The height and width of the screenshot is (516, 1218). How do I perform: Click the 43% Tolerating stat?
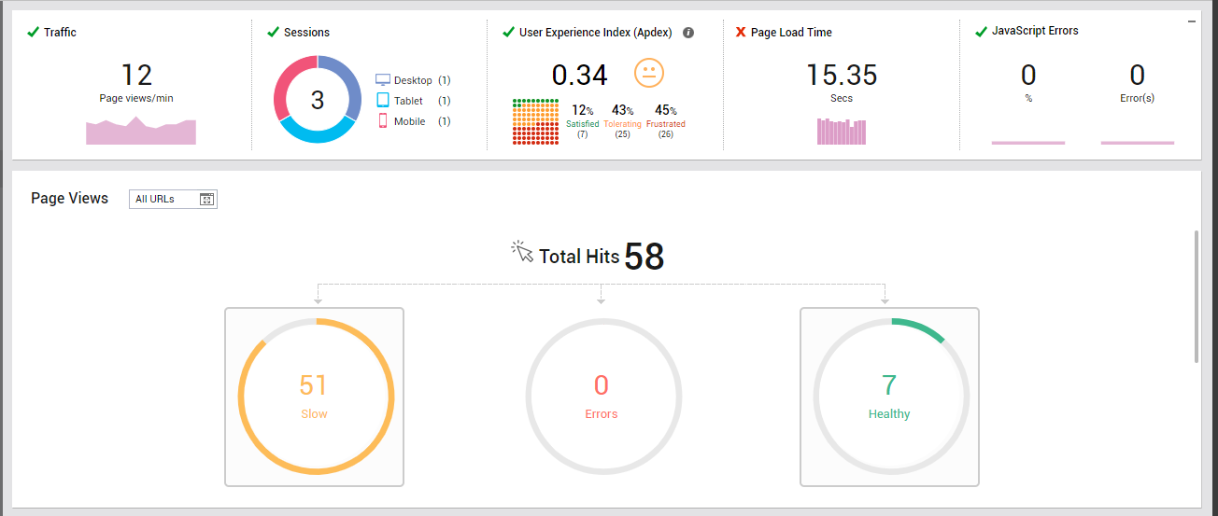tap(622, 121)
